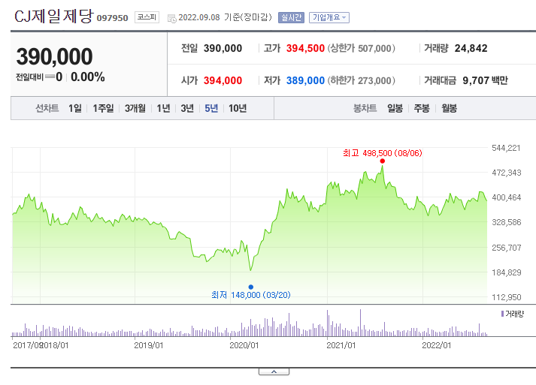Image resolution: width=536 pixels, height=385 pixels.
Task: Click the calendar clock icon beside the date
Action: (171, 19)
